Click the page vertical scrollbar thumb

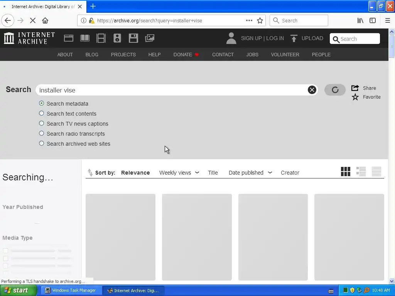point(392,46)
